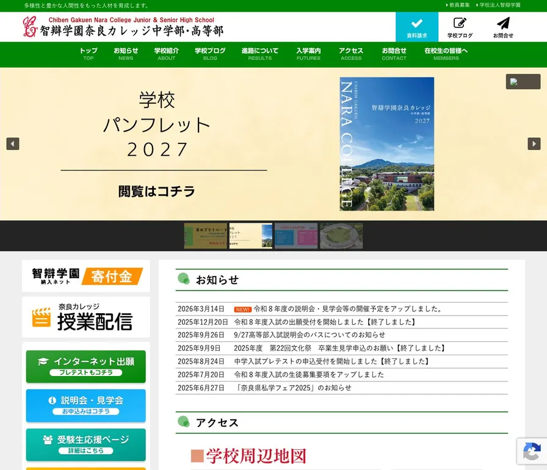Click the date 2025年6月27日
The image size is (547, 470).
[x=201, y=388]
